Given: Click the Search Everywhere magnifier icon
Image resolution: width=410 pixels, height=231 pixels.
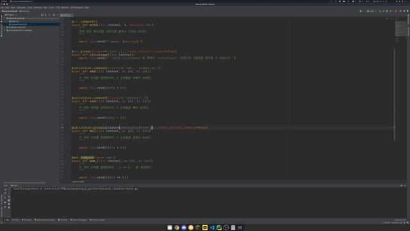Looking at the screenshot, I should point(400,12).
